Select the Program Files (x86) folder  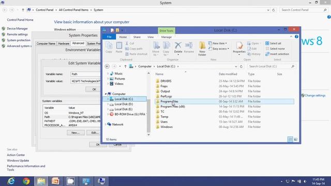point(173,106)
